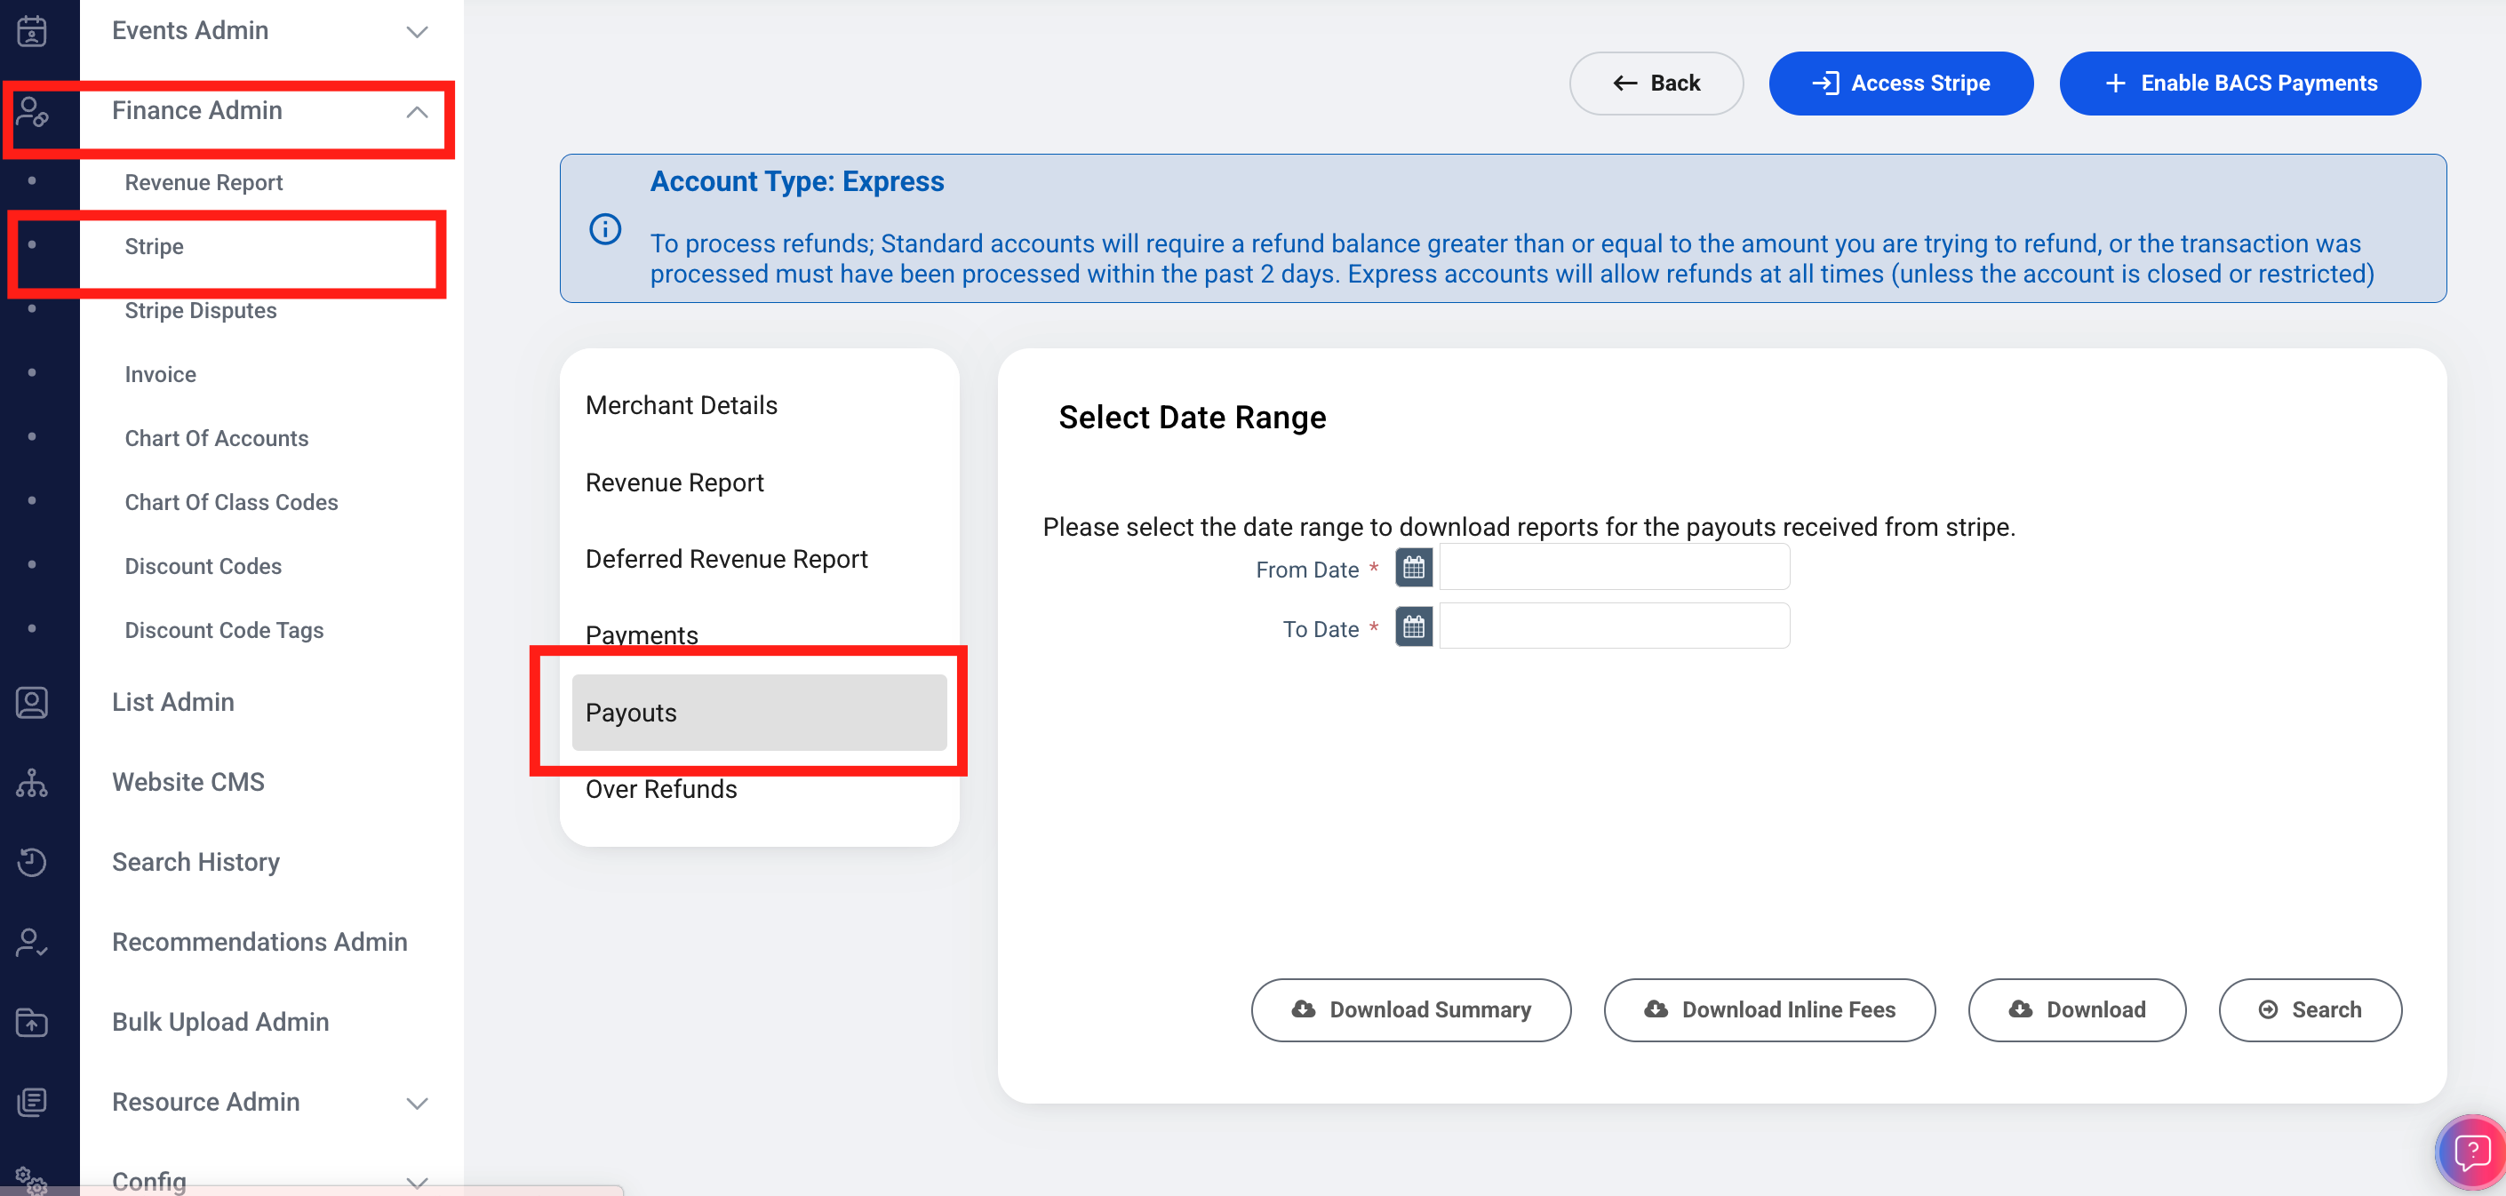
Task: Expand the Events Admin chevron
Action: (417, 32)
